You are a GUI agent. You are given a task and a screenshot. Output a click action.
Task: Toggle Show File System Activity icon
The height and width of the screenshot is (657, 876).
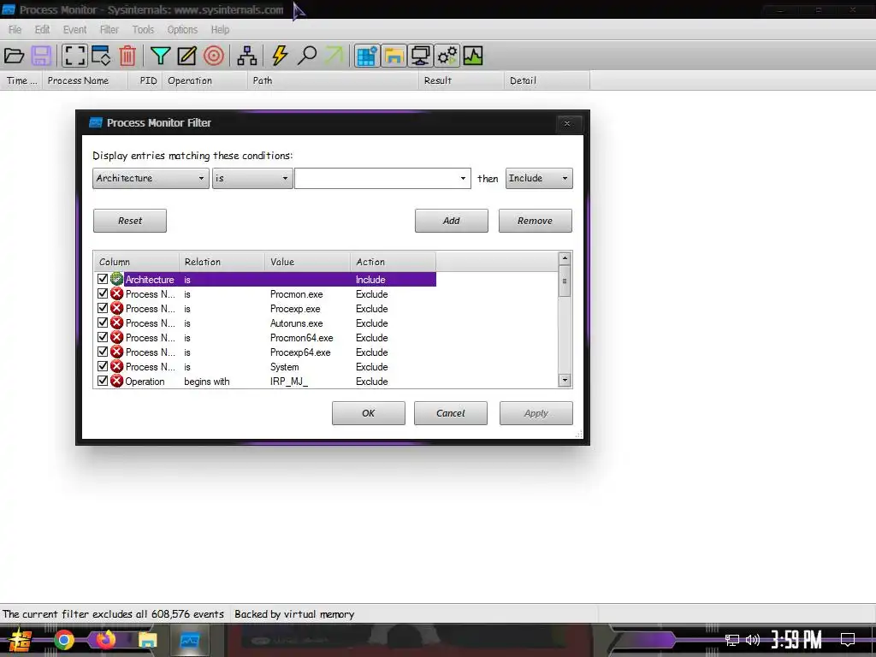394,56
